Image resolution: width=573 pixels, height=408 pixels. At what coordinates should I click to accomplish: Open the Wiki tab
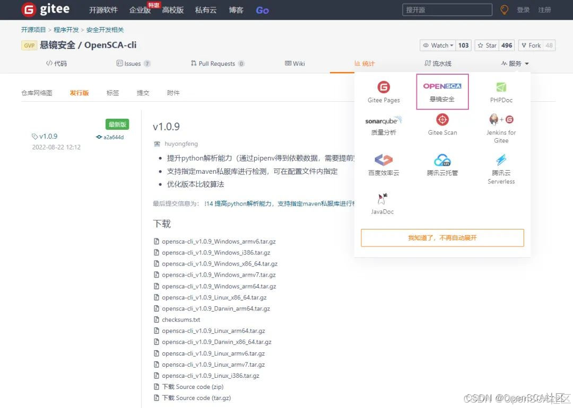pyautogui.click(x=294, y=64)
